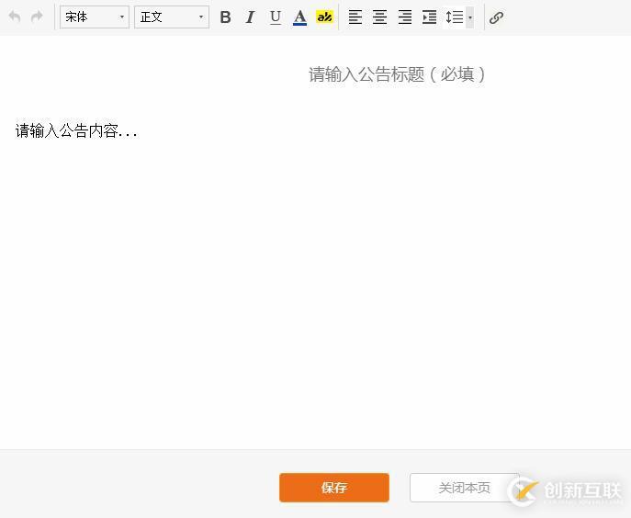Insert a hyperlink

pos(496,17)
